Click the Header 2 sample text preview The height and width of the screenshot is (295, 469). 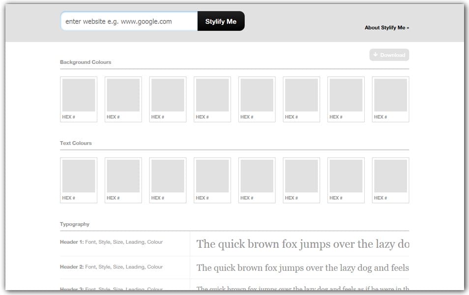coord(302,268)
